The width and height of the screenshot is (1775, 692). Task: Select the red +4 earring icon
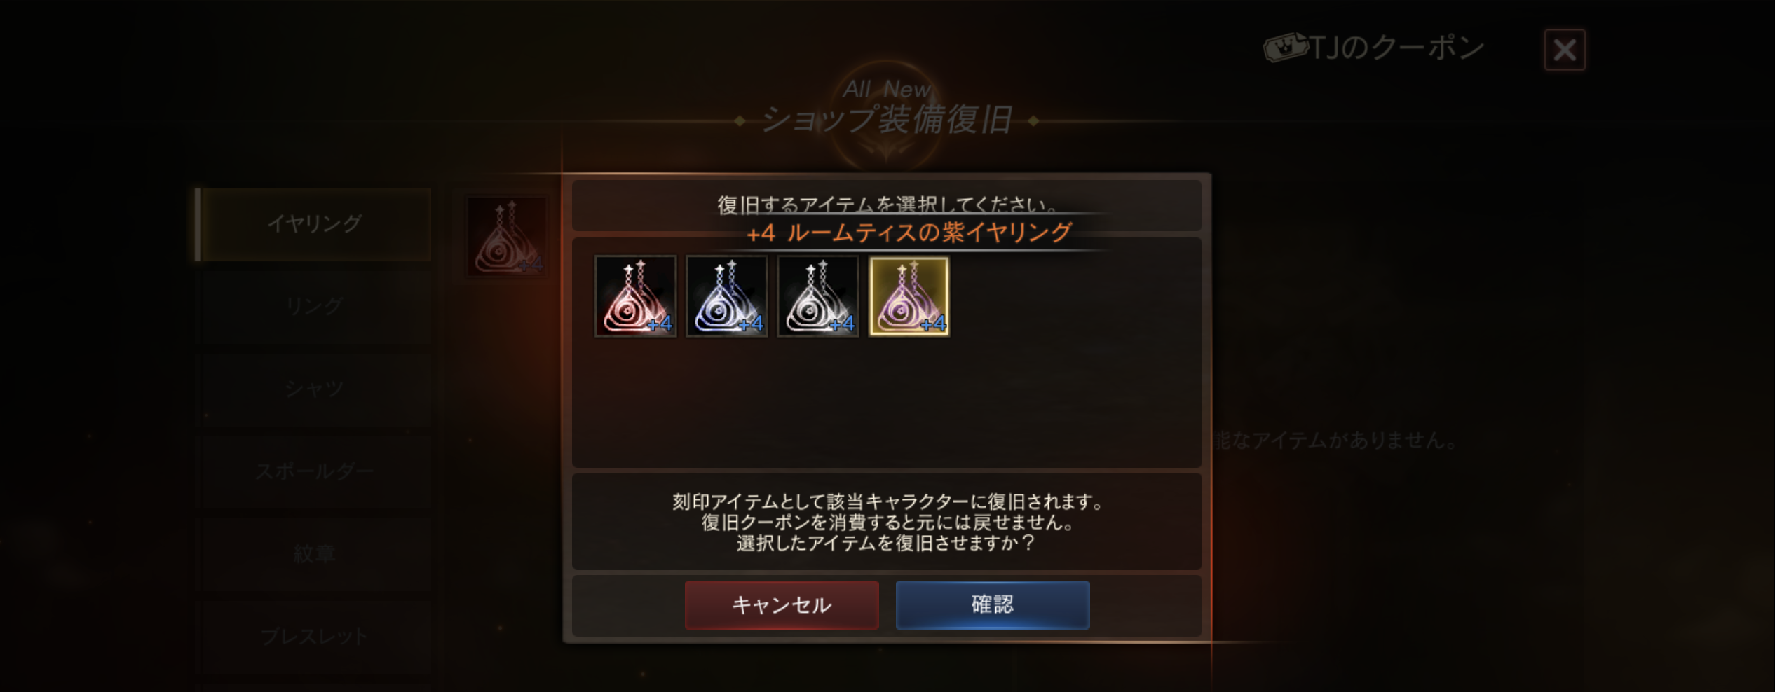635,296
